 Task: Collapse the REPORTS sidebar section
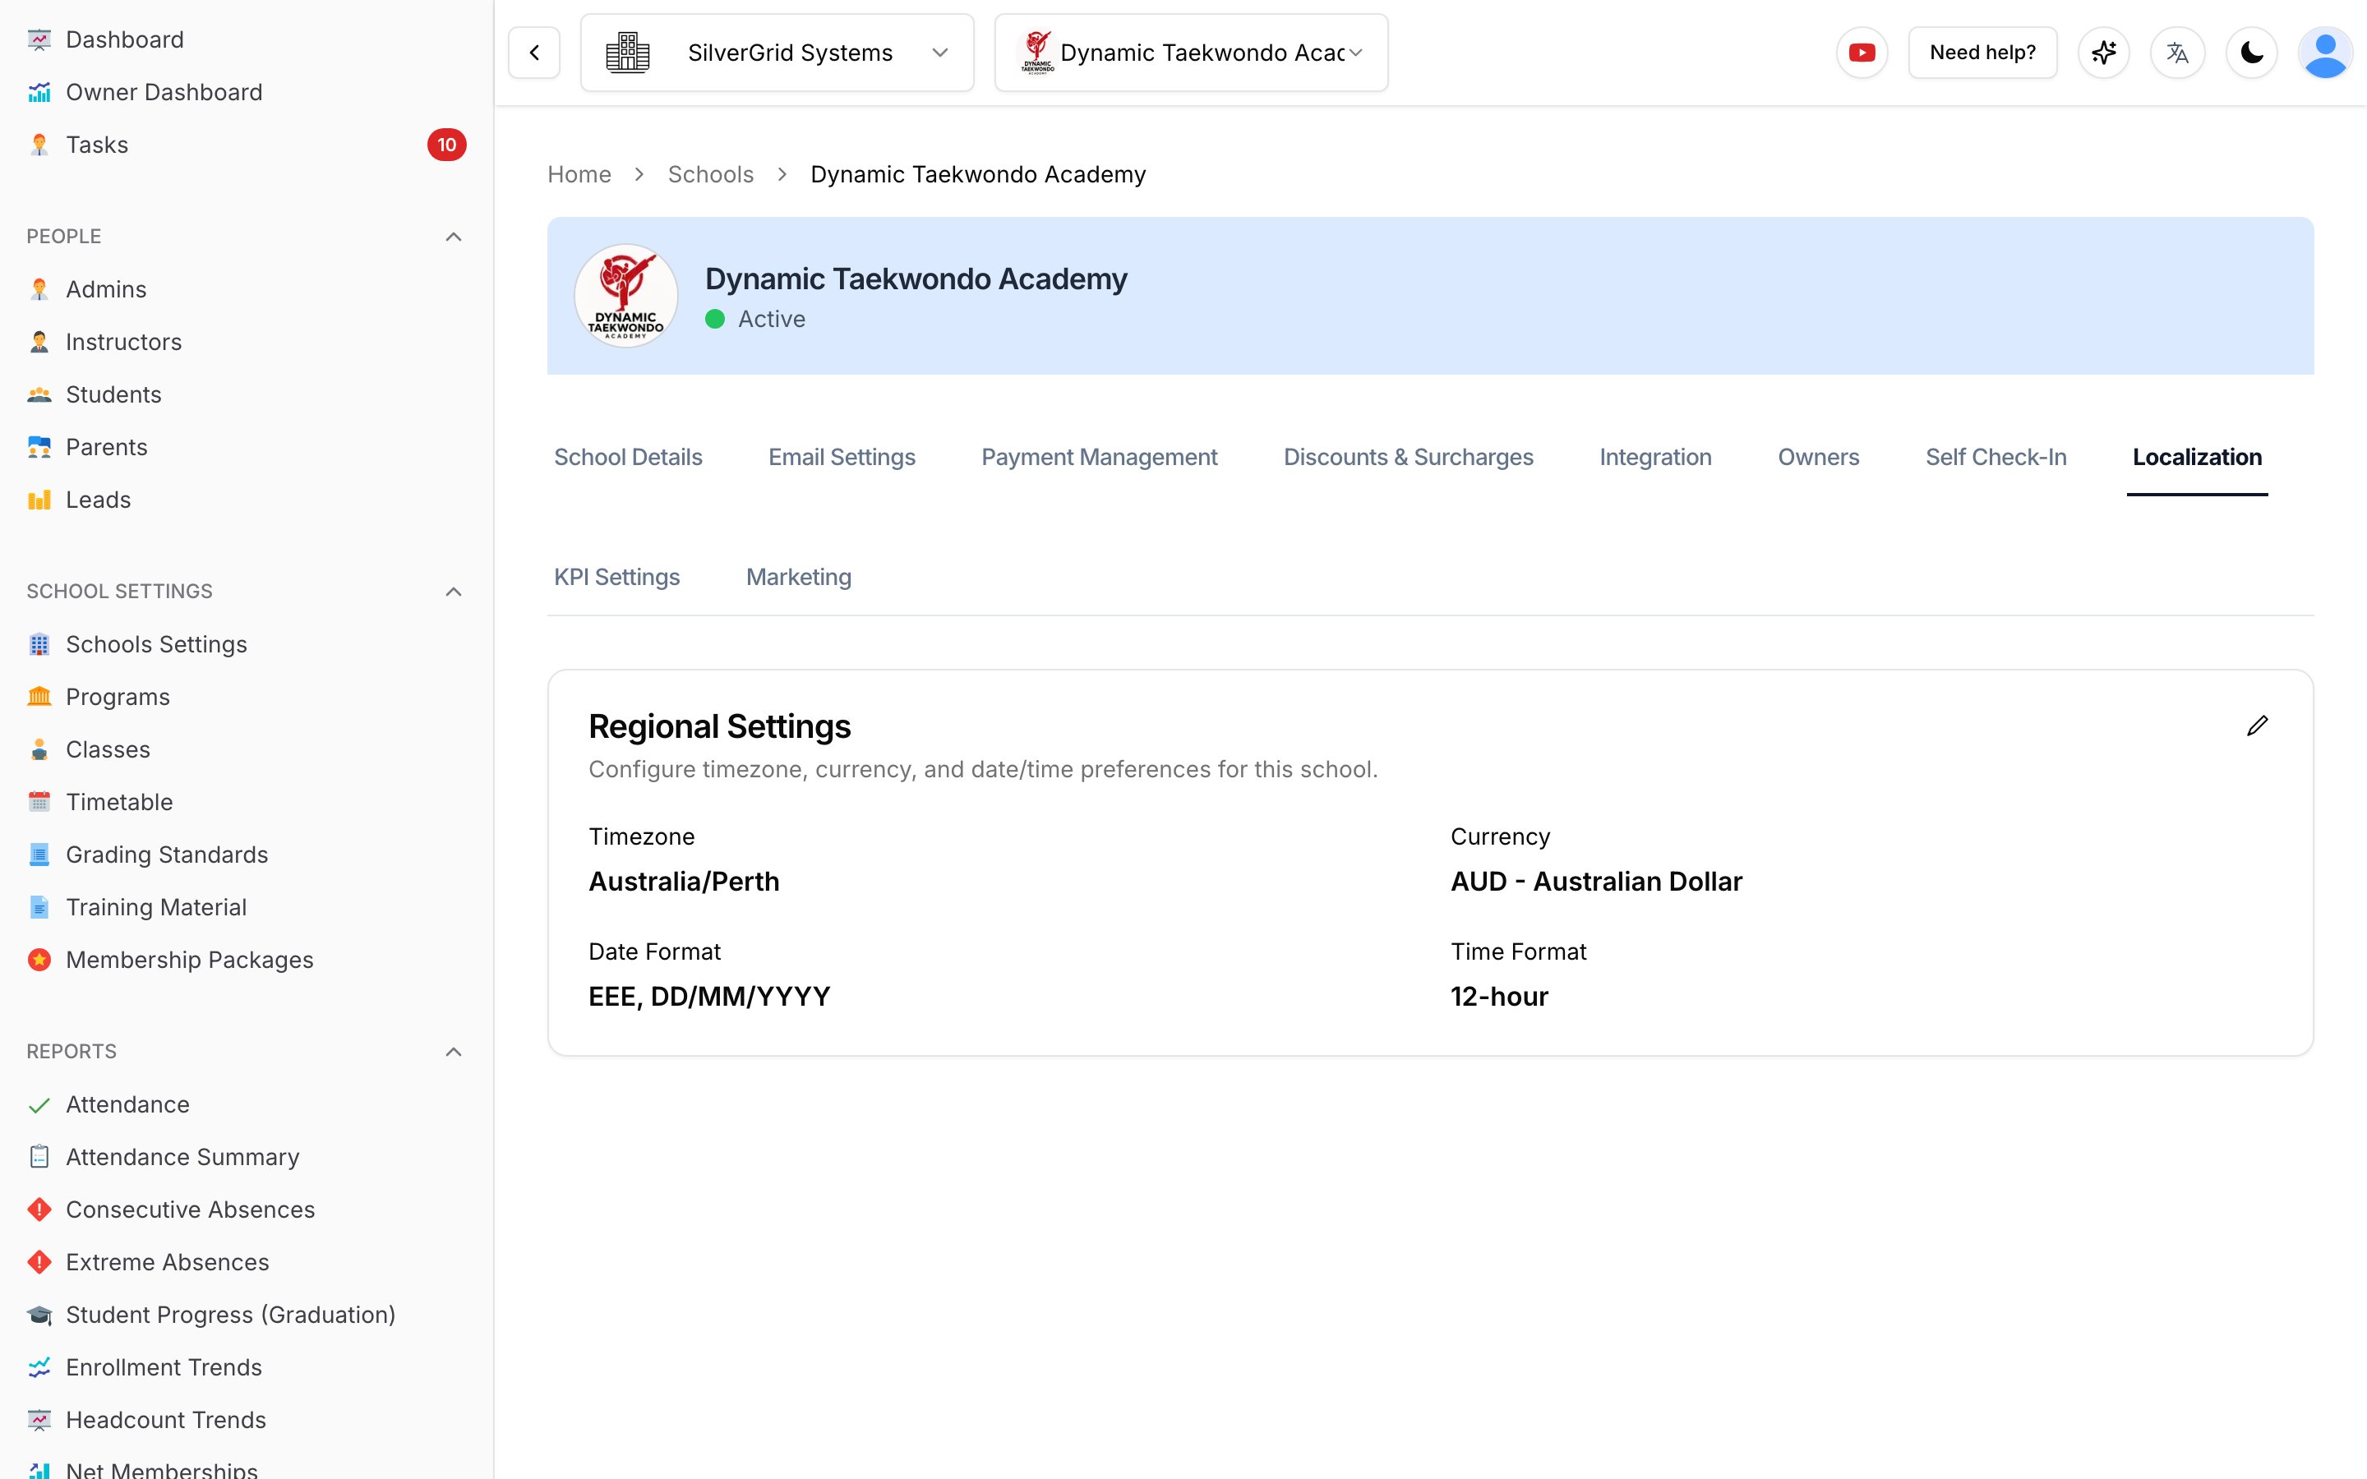coord(453,1052)
